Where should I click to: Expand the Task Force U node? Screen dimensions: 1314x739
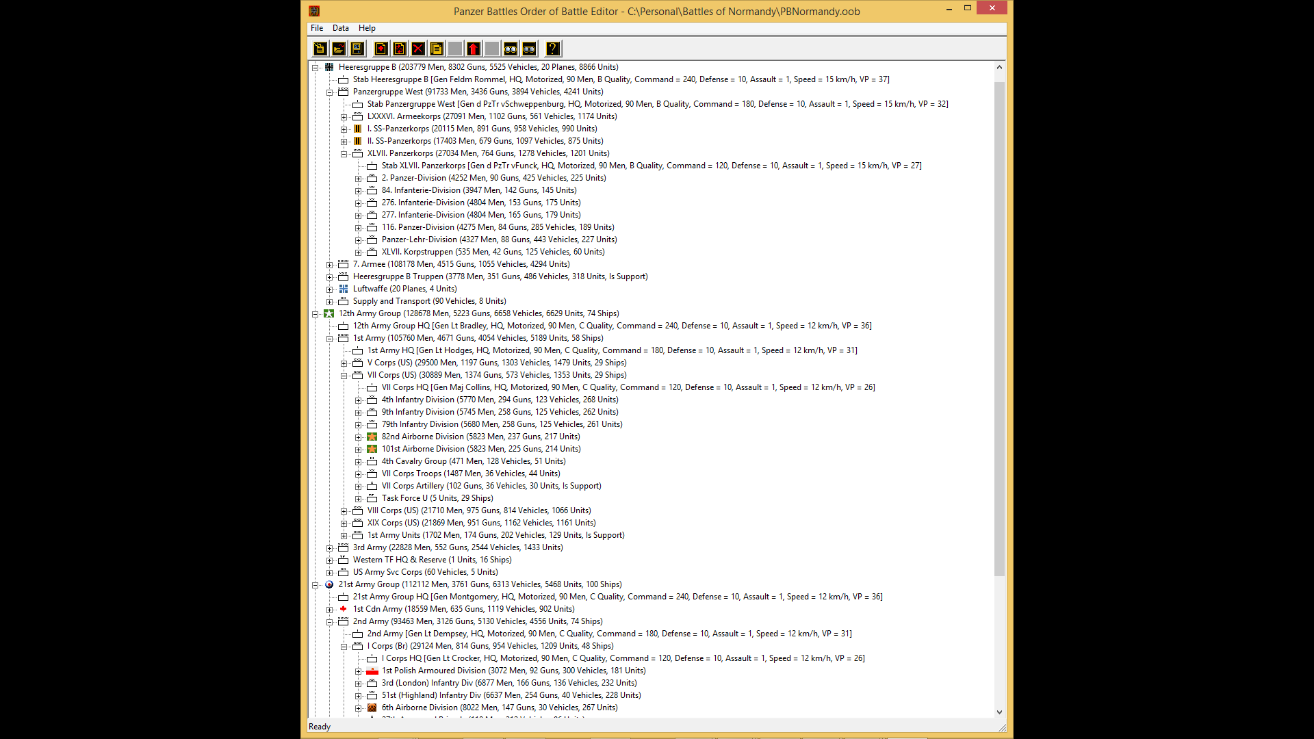359,499
